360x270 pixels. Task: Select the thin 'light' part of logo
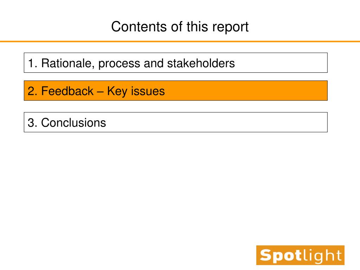322,256
